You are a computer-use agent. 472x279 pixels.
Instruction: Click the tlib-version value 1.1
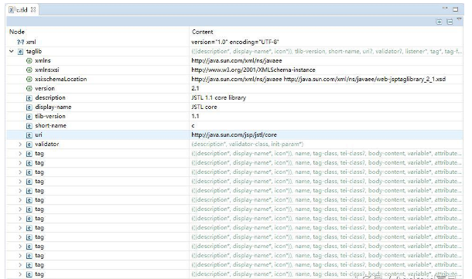pyautogui.click(x=195, y=117)
